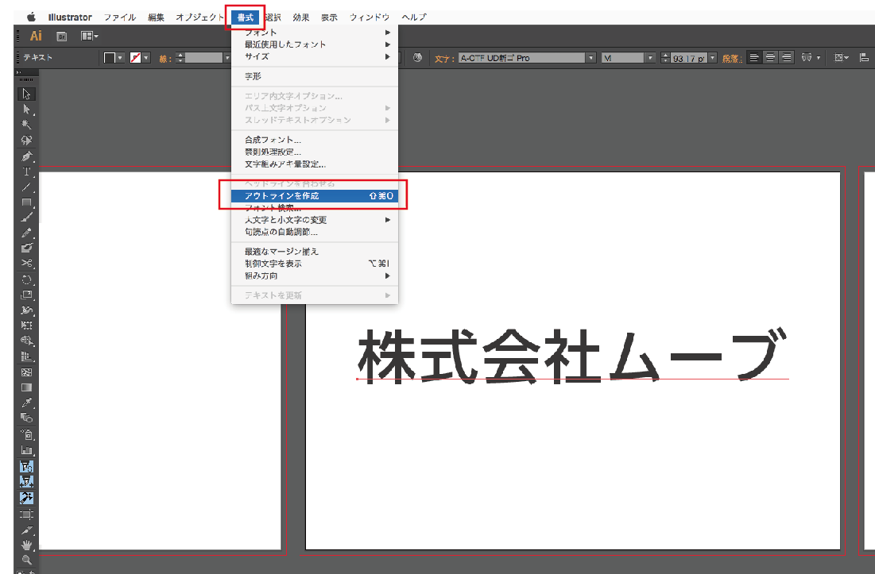Select the Symbol Sprayer tool
The width and height of the screenshot is (875, 574).
[26, 434]
